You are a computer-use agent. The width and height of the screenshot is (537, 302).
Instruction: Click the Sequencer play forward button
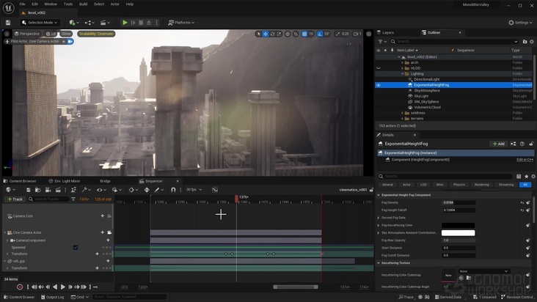pos(62,287)
